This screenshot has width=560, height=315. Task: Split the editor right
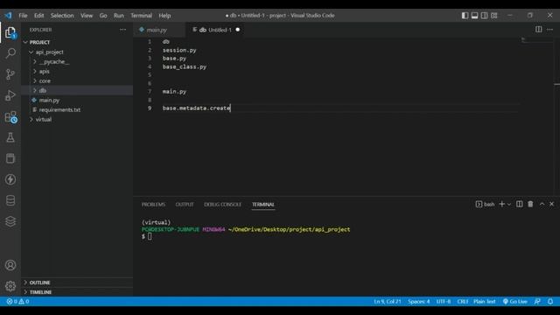coord(538,29)
